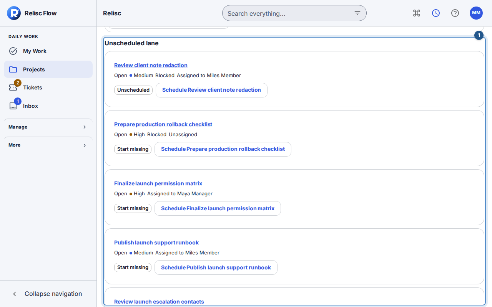Viewport: 492px width, 307px height.
Task: Click 'Unassigned' text on rollback checklist
Action: (183, 135)
